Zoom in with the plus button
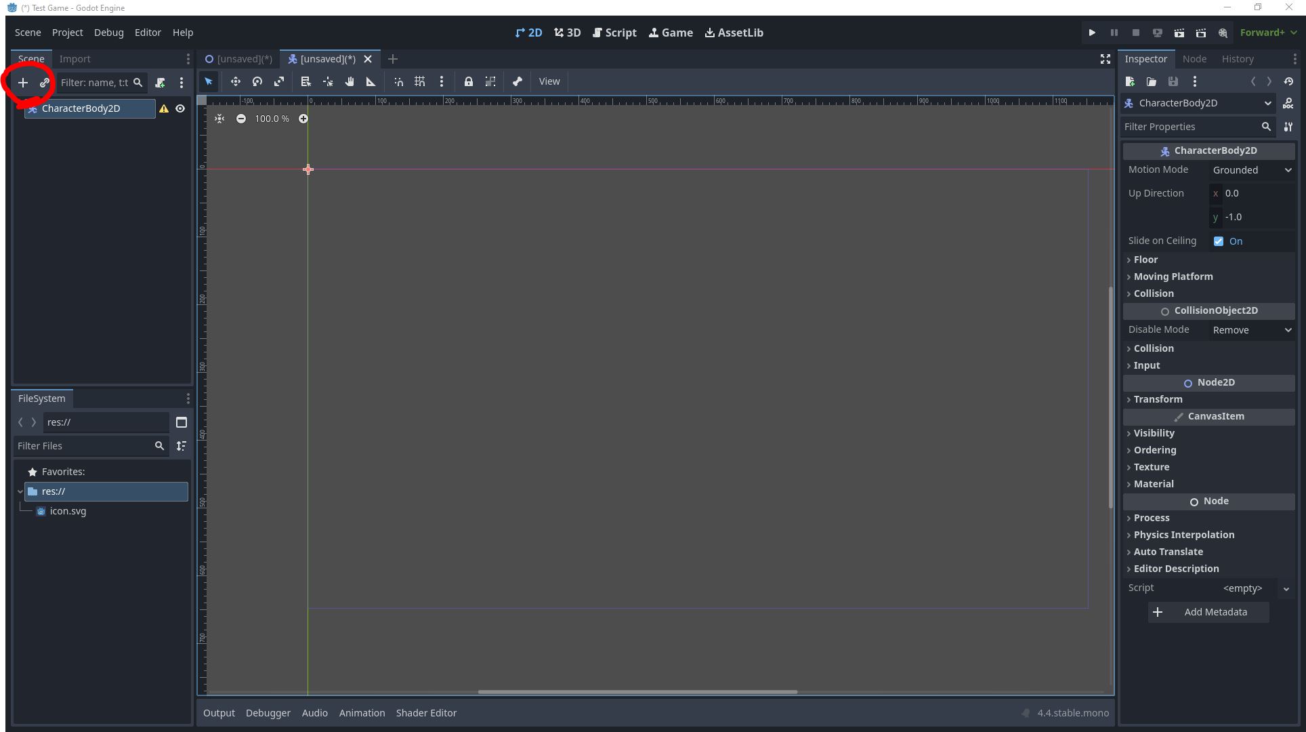Viewport: 1306px width, 732px height. (303, 119)
